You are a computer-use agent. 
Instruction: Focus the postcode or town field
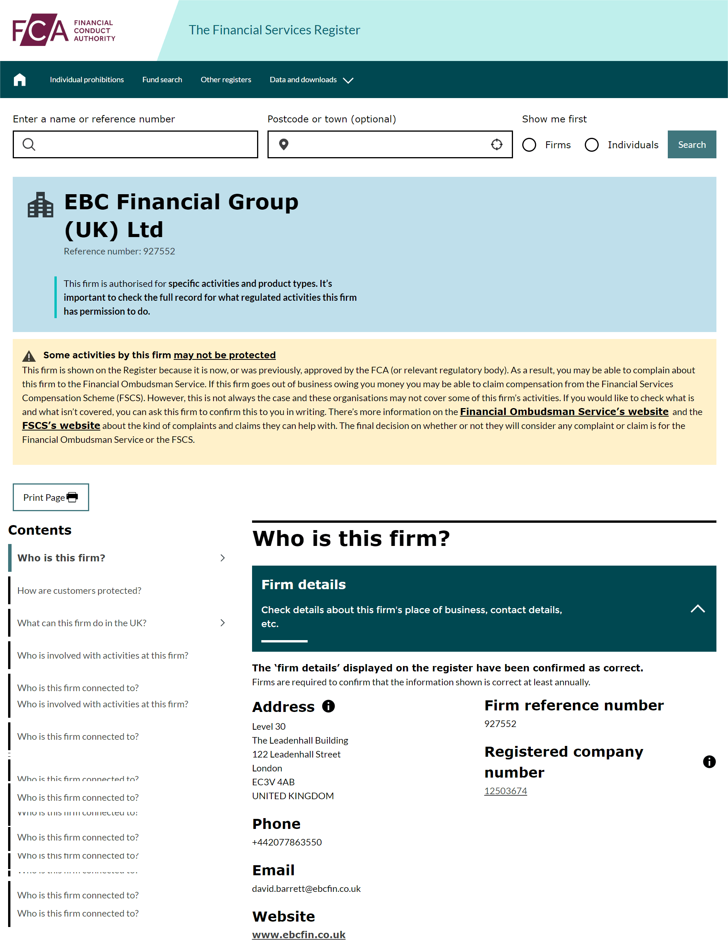(389, 144)
